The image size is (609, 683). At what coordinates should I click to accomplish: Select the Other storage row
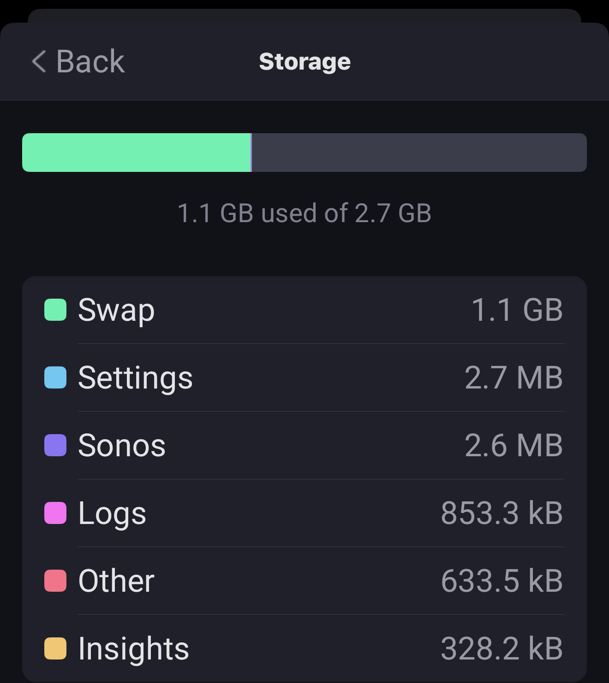[304, 581]
